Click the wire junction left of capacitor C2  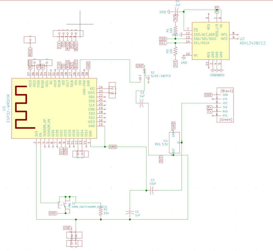pyautogui.click(x=146, y=190)
